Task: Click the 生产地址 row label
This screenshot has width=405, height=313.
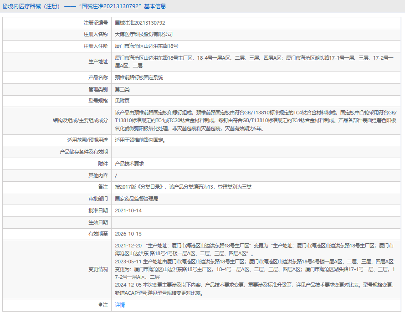Action: [x=98, y=62]
